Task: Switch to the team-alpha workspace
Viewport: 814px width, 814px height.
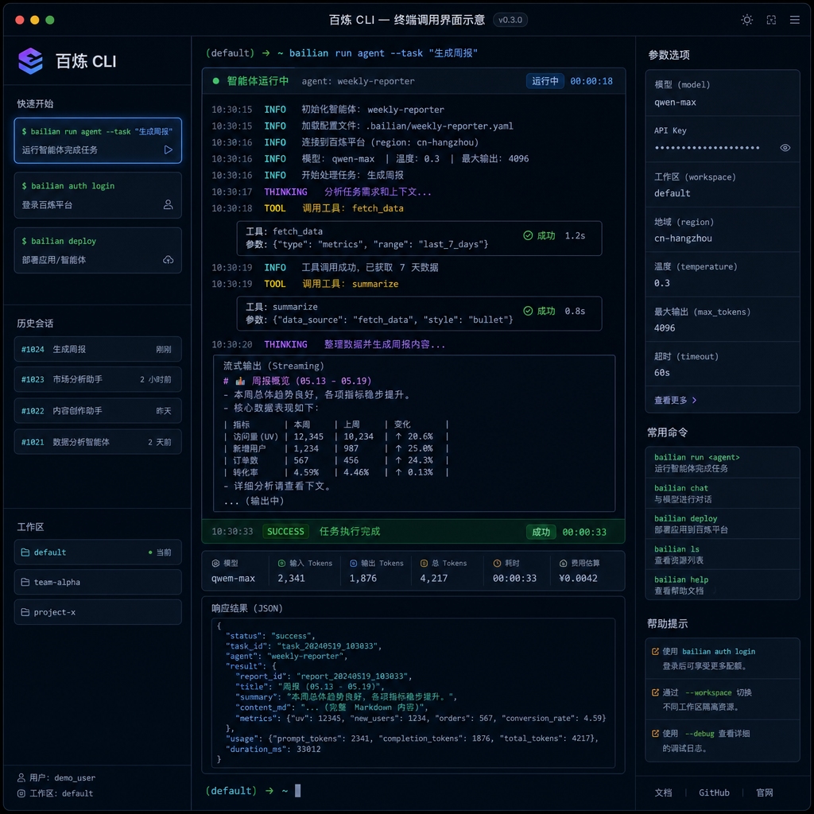Action: [98, 582]
